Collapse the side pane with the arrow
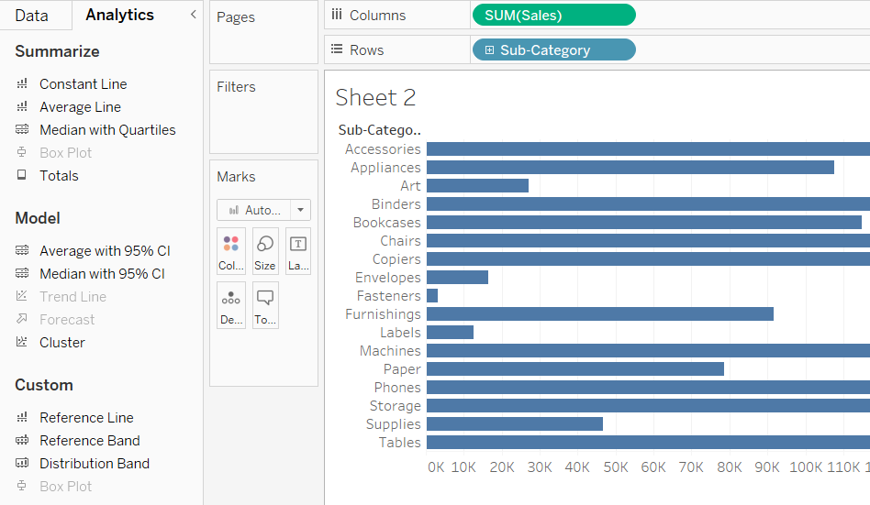This screenshot has width=870, height=505. coord(193,15)
